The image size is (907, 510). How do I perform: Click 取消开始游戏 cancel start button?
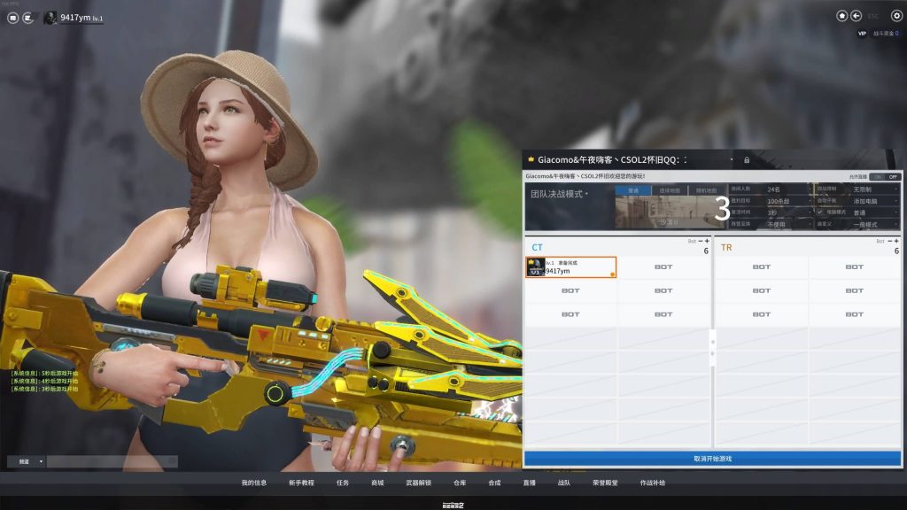coord(712,459)
